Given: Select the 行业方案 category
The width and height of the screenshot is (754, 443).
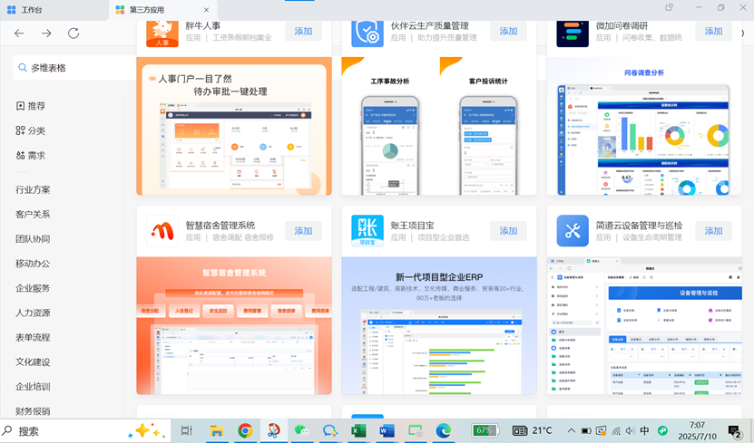Looking at the screenshot, I should pyautogui.click(x=33, y=189).
